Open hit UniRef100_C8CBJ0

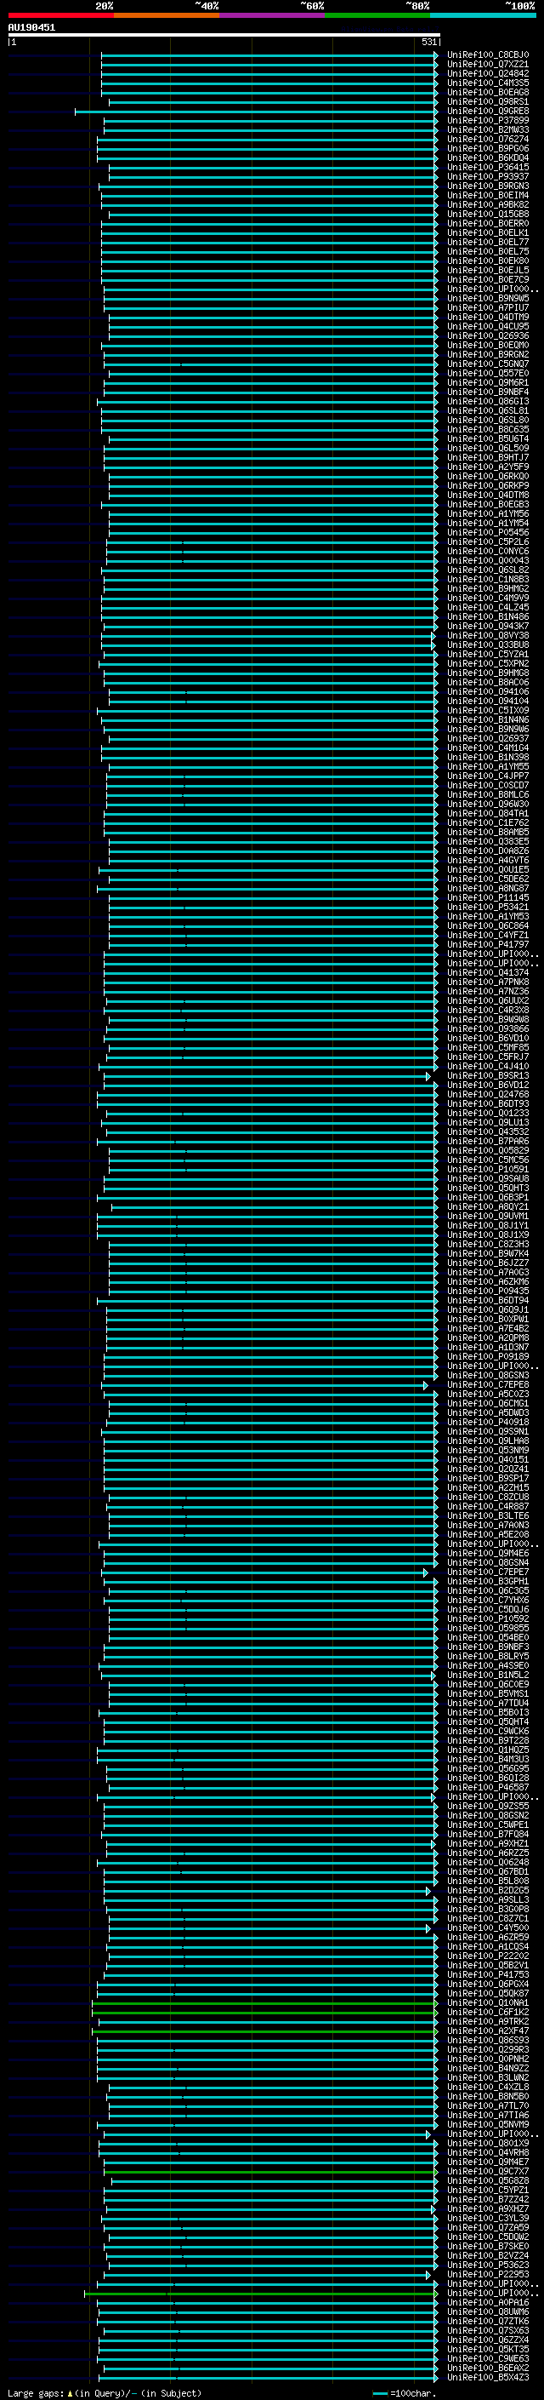pyautogui.click(x=487, y=55)
